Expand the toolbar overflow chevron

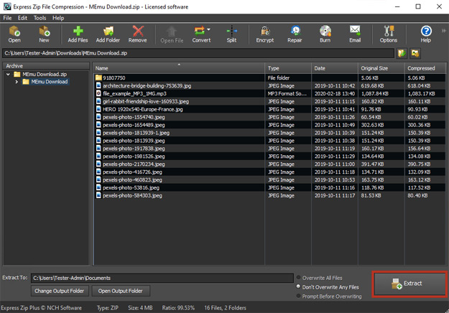tap(443, 31)
